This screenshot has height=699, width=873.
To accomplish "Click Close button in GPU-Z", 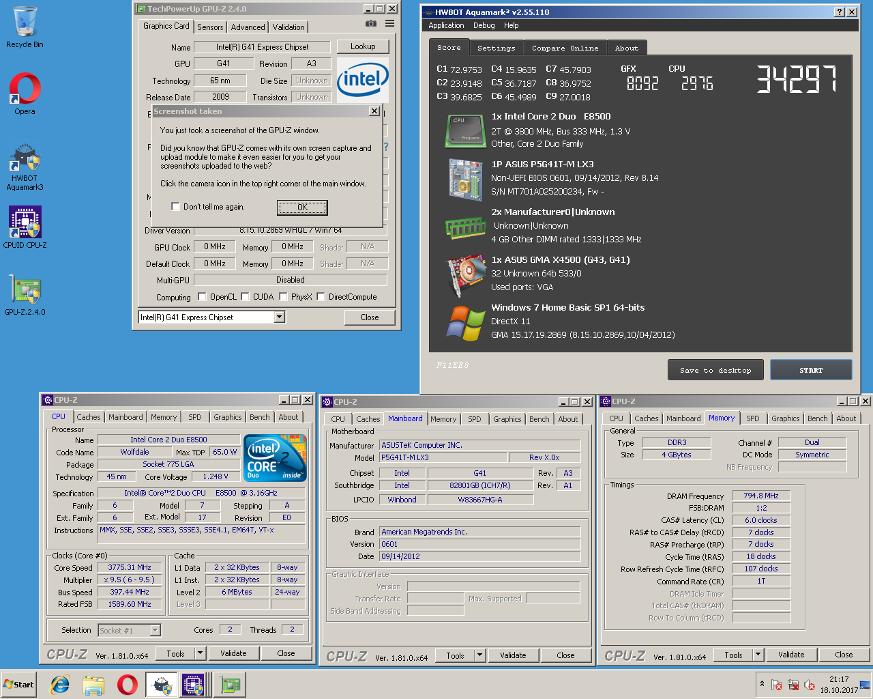I will (370, 317).
